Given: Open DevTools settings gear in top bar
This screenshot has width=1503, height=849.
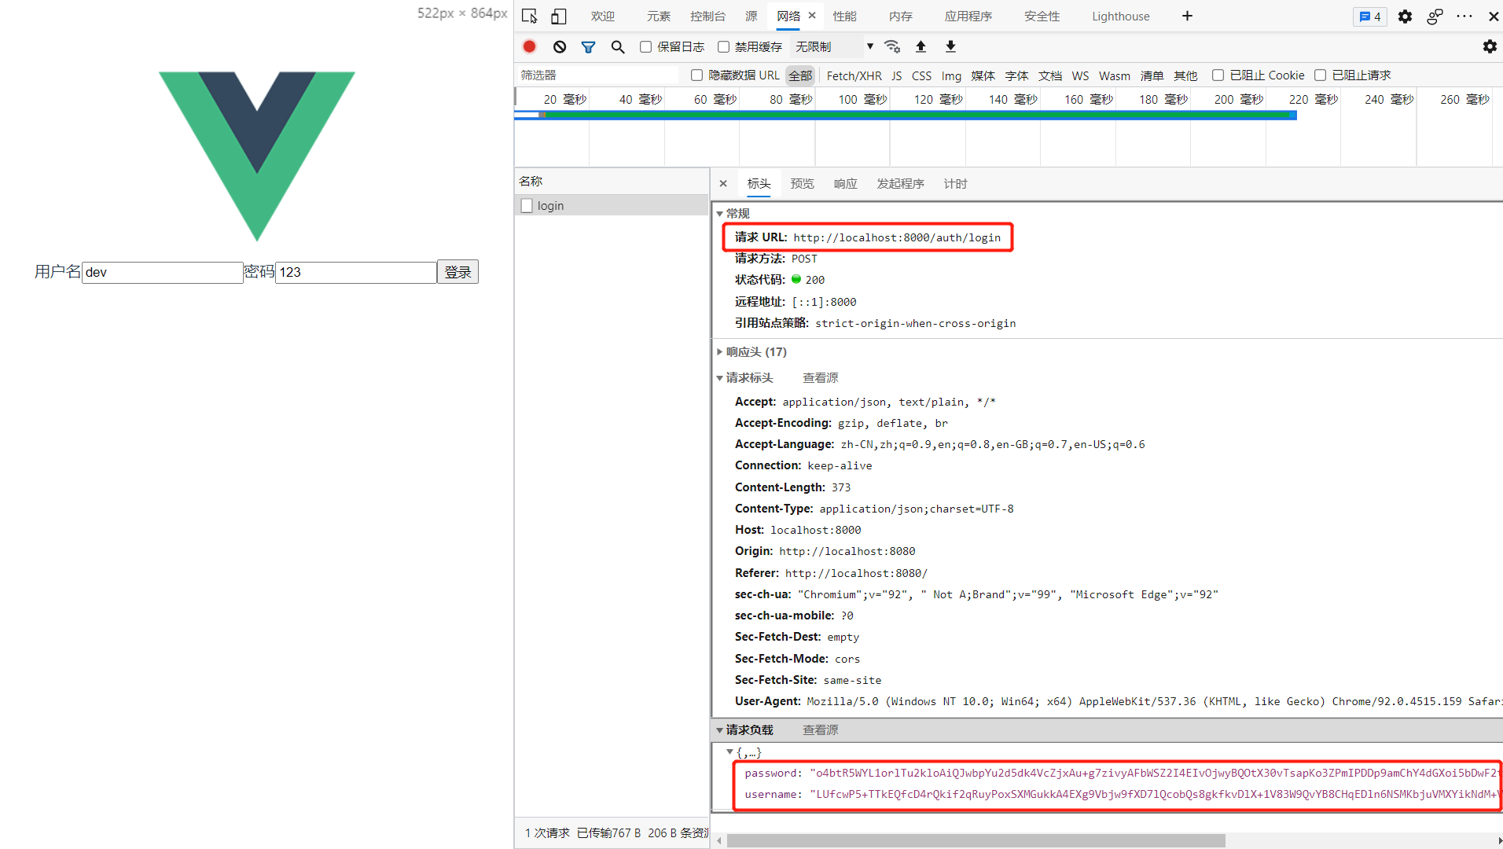Looking at the screenshot, I should [1405, 16].
